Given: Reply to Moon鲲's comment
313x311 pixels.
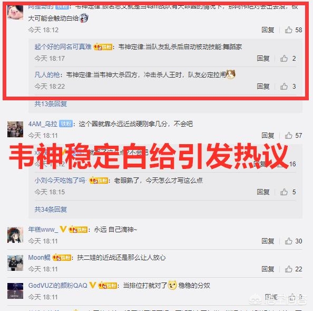Looking at the screenshot, I should tap(268, 269).
